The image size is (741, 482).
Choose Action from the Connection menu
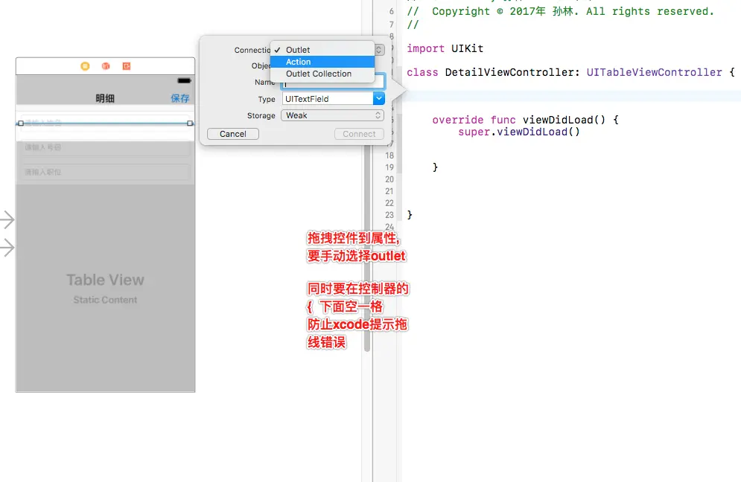point(322,62)
